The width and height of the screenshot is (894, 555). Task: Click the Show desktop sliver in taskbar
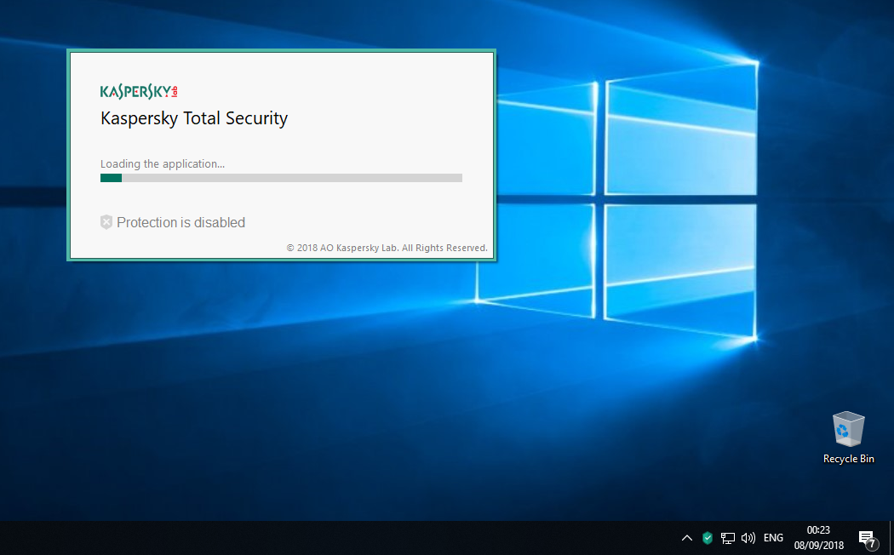point(891,538)
